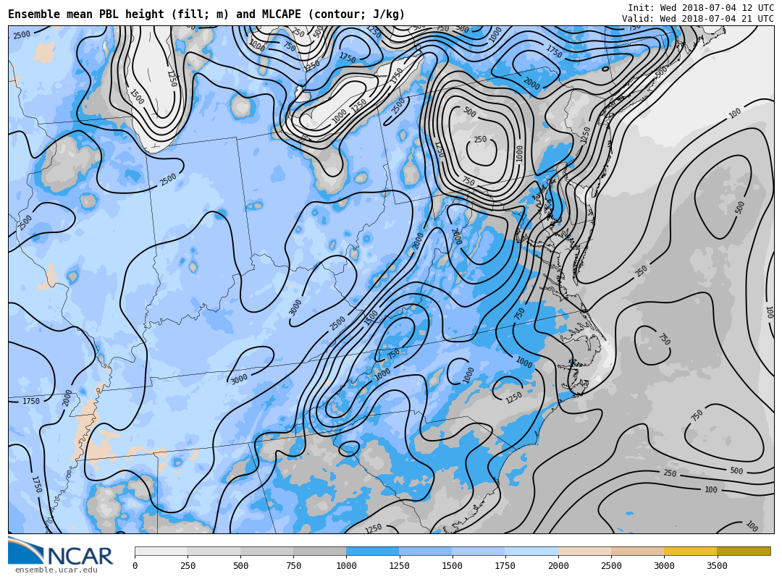Click the 0 tick label on the colorbar
The image size is (782, 579).
pos(135,566)
